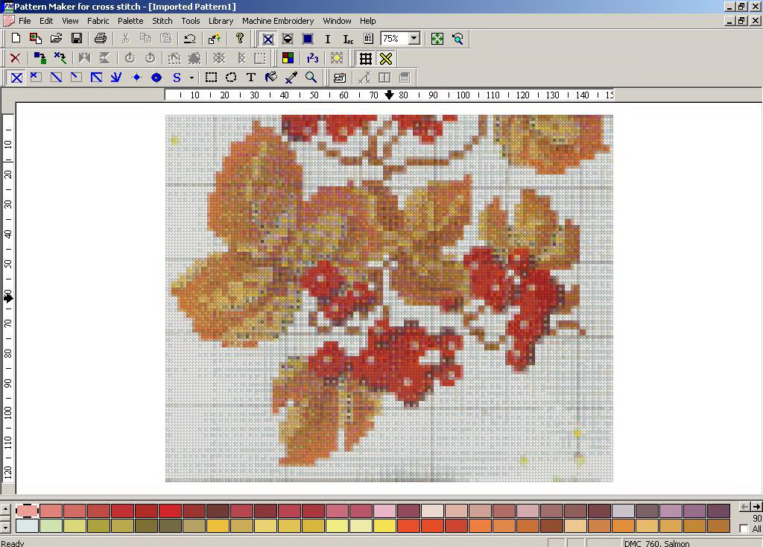Screen dimensions: 763x547
Task: Open the Library menu
Action: (221, 21)
